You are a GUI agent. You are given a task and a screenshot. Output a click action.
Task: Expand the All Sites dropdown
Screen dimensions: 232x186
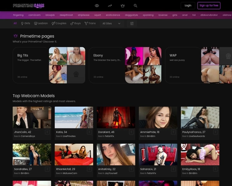111,23
